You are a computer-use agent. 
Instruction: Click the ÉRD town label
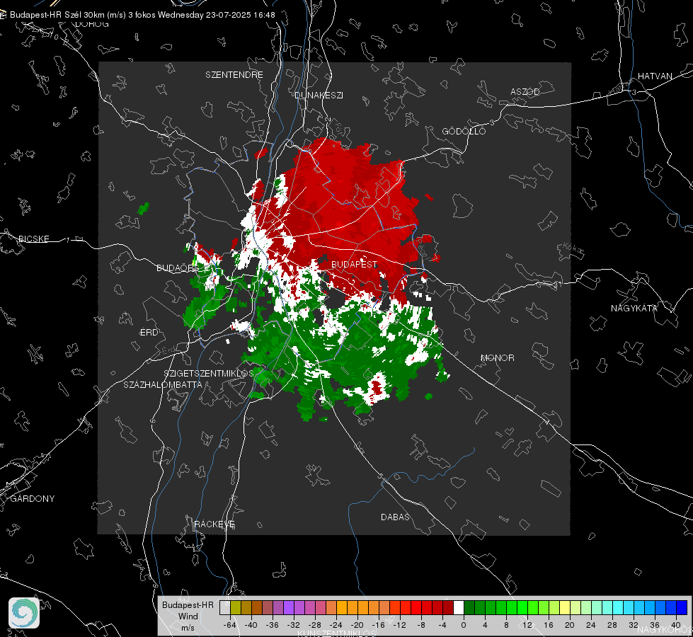point(149,333)
